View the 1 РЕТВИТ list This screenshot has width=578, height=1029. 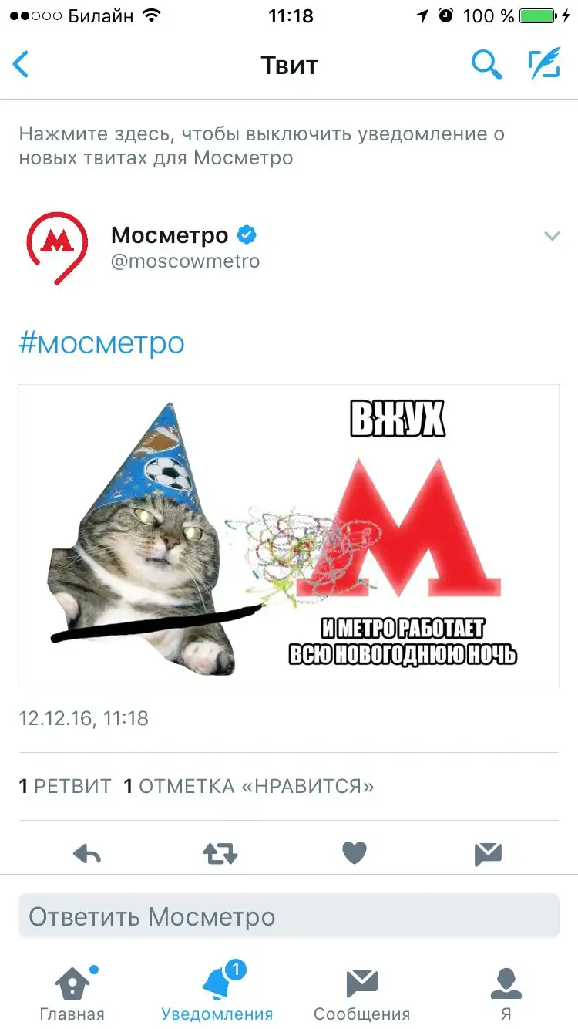66,786
